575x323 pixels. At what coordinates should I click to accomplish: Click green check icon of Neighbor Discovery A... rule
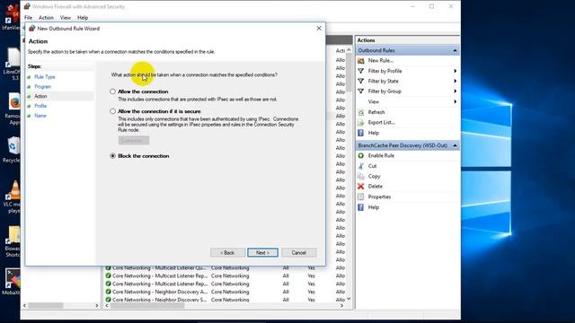108,292
